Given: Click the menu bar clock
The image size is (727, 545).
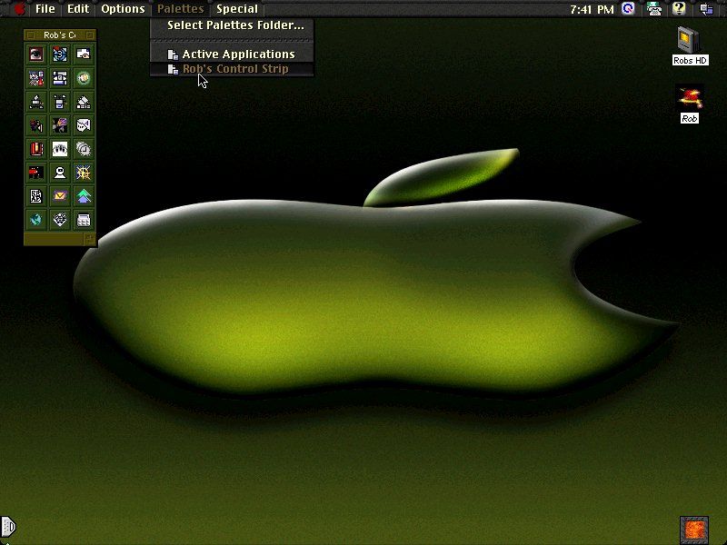Looking at the screenshot, I should (592, 9).
